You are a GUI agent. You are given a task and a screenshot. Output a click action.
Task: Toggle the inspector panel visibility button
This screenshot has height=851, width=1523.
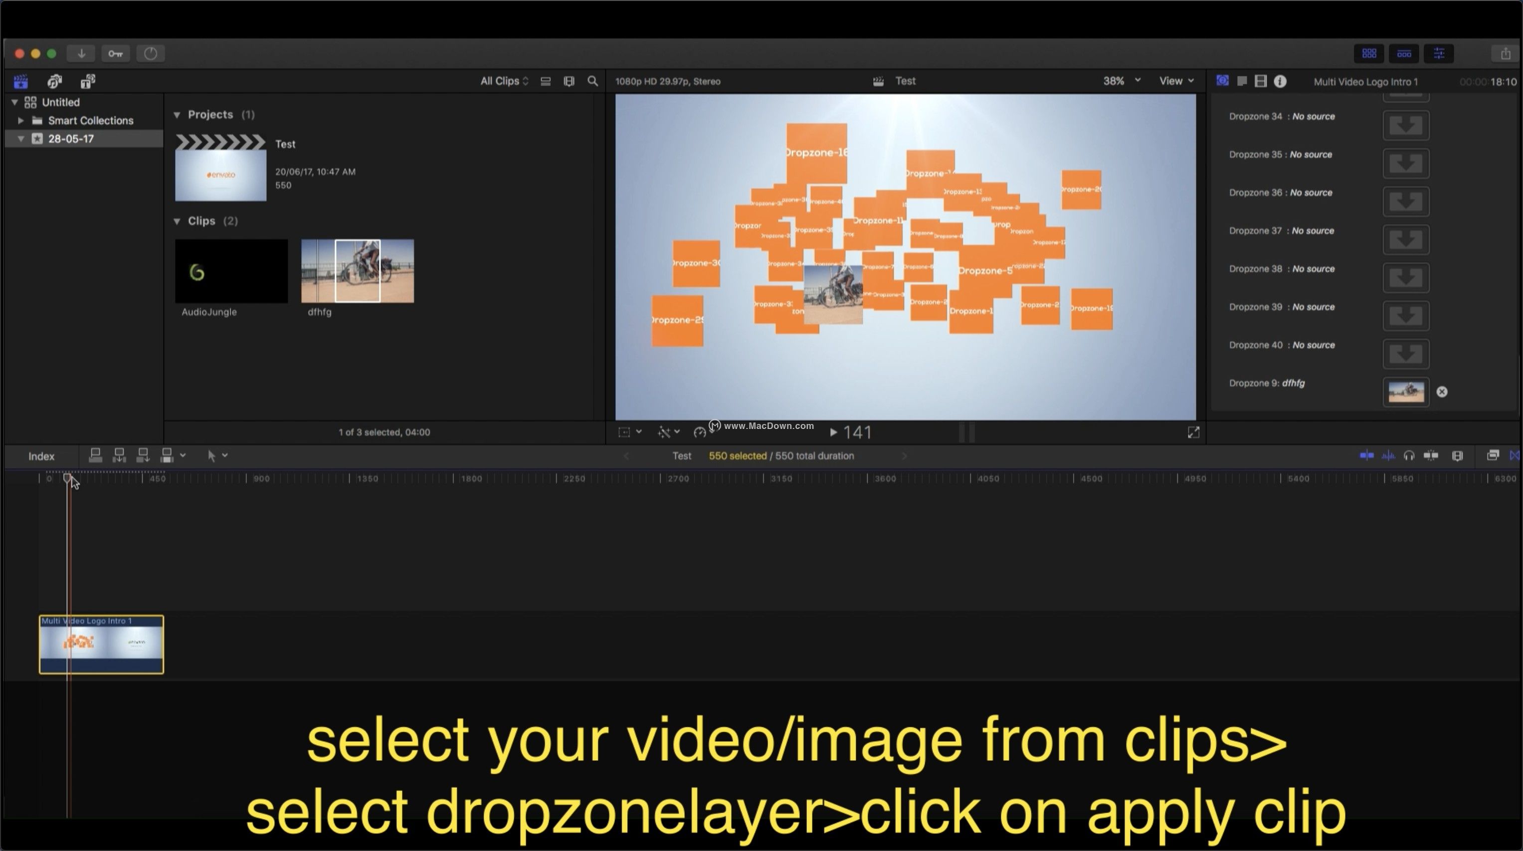[1439, 53]
